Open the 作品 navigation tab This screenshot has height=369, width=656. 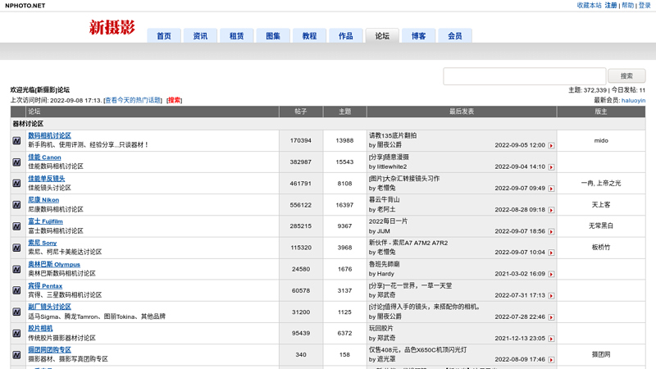(x=346, y=36)
